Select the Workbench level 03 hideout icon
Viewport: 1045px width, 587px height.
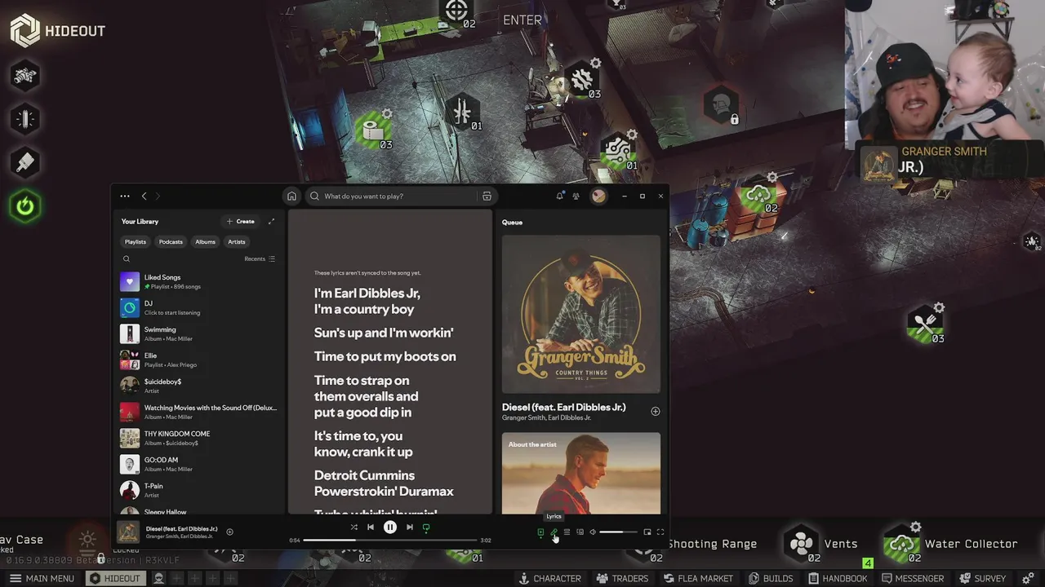click(x=582, y=80)
